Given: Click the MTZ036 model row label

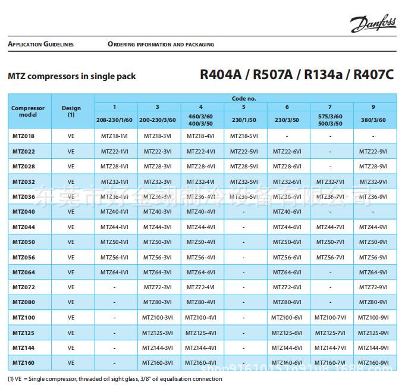Looking at the screenshot, I should (x=24, y=196).
